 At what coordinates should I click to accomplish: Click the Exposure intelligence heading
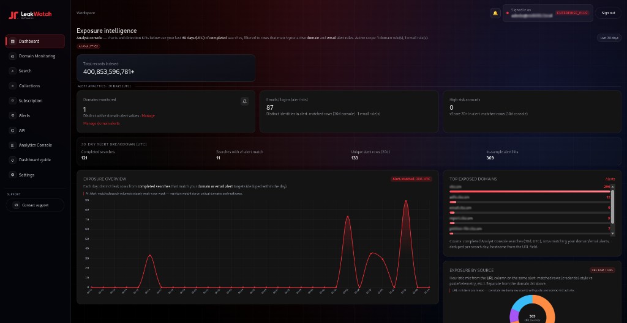coord(107,31)
